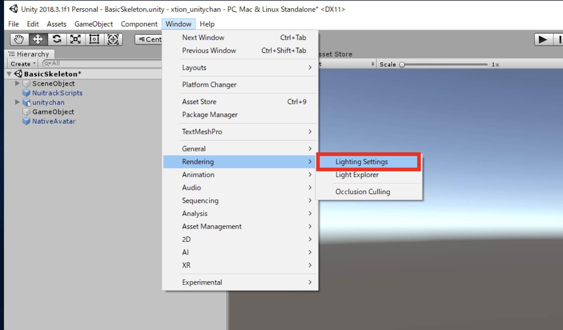Open the Help menu

(207, 24)
